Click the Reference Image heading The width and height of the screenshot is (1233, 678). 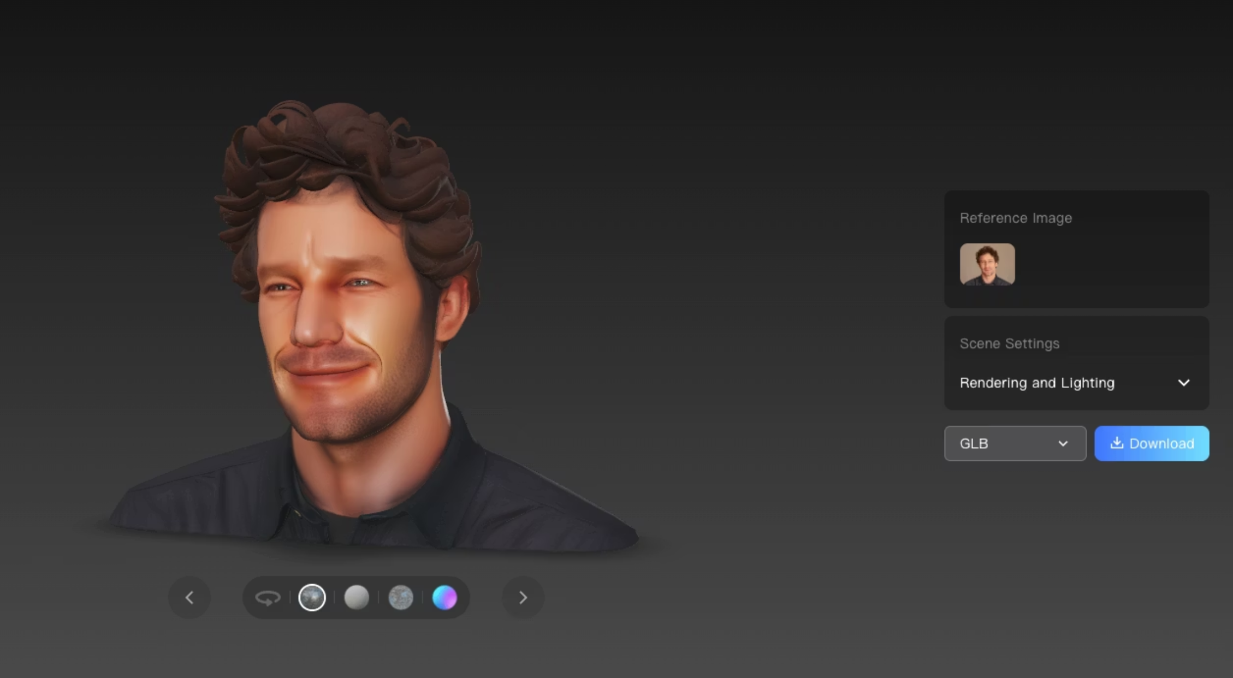point(1016,218)
